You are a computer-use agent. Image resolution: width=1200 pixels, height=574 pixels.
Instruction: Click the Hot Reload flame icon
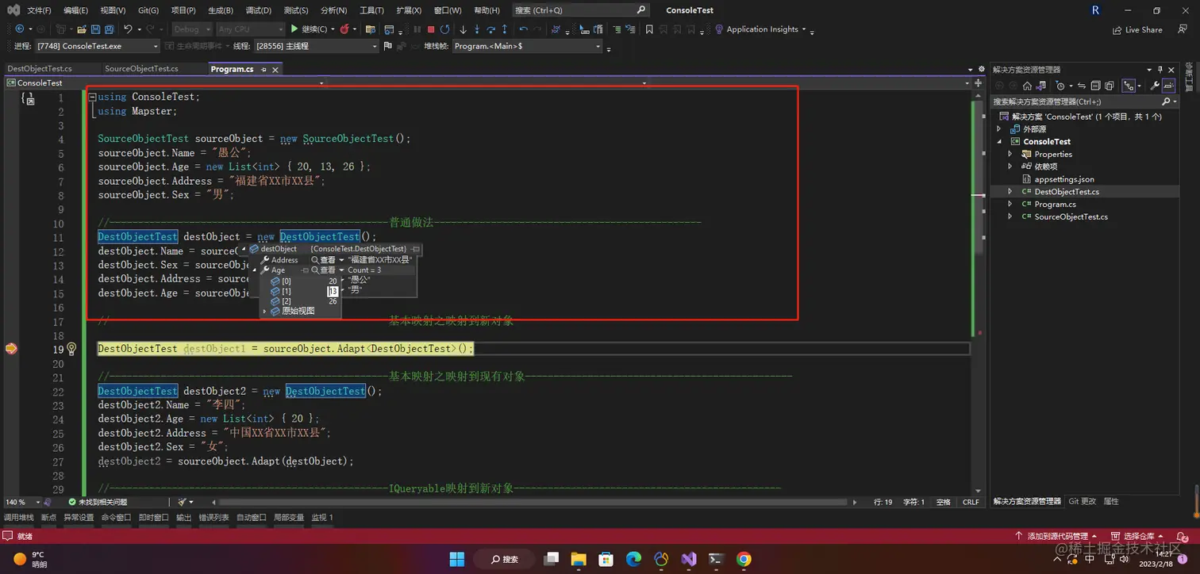(344, 29)
